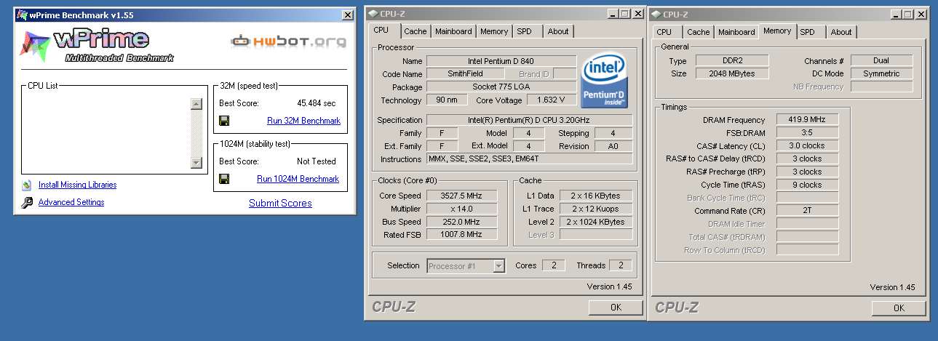Click the Bus Speed value 252.0 MHz
The width and height of the screenshot is (938, 341).
tap(462, 222)
